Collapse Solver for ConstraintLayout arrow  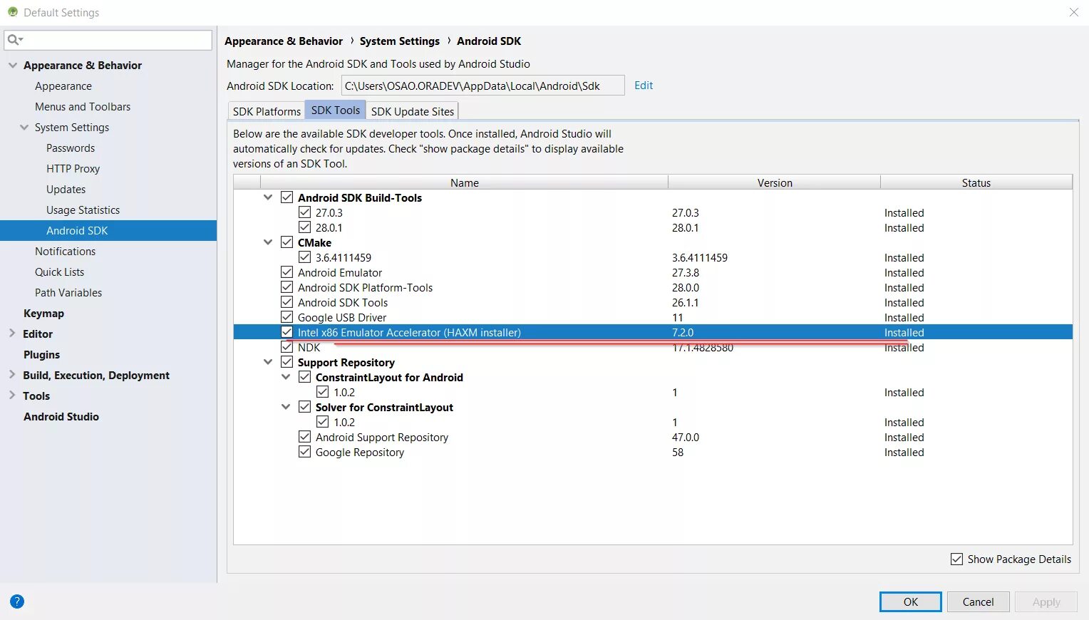coord(286,407)
